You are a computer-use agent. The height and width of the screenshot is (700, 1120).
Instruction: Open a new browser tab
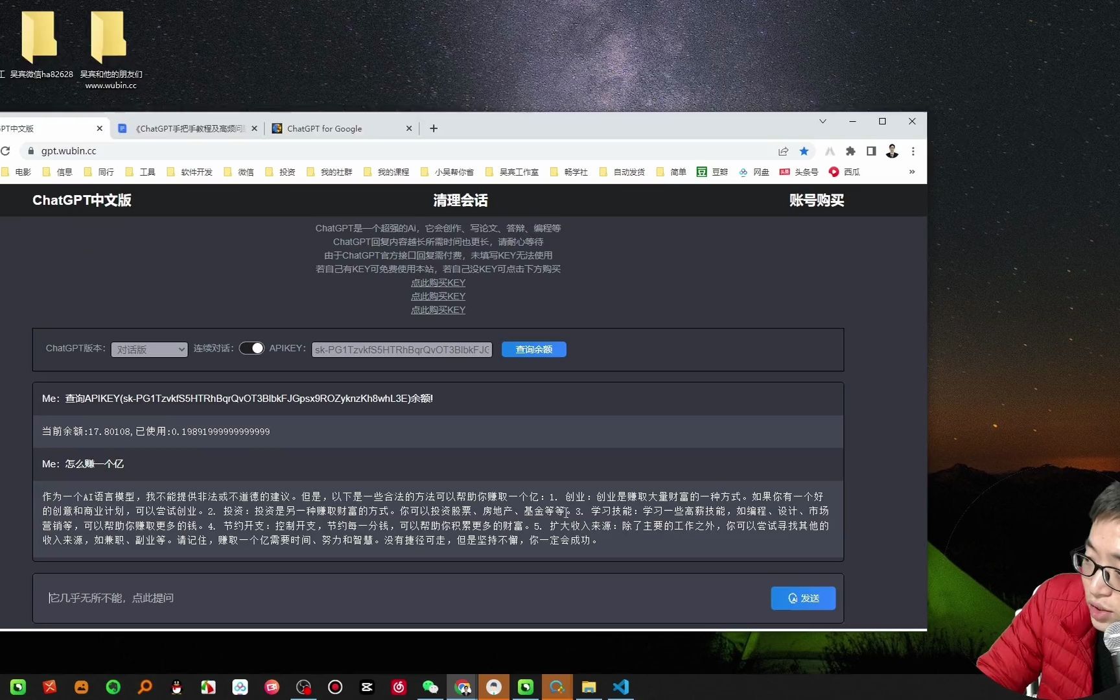(434, 128)
